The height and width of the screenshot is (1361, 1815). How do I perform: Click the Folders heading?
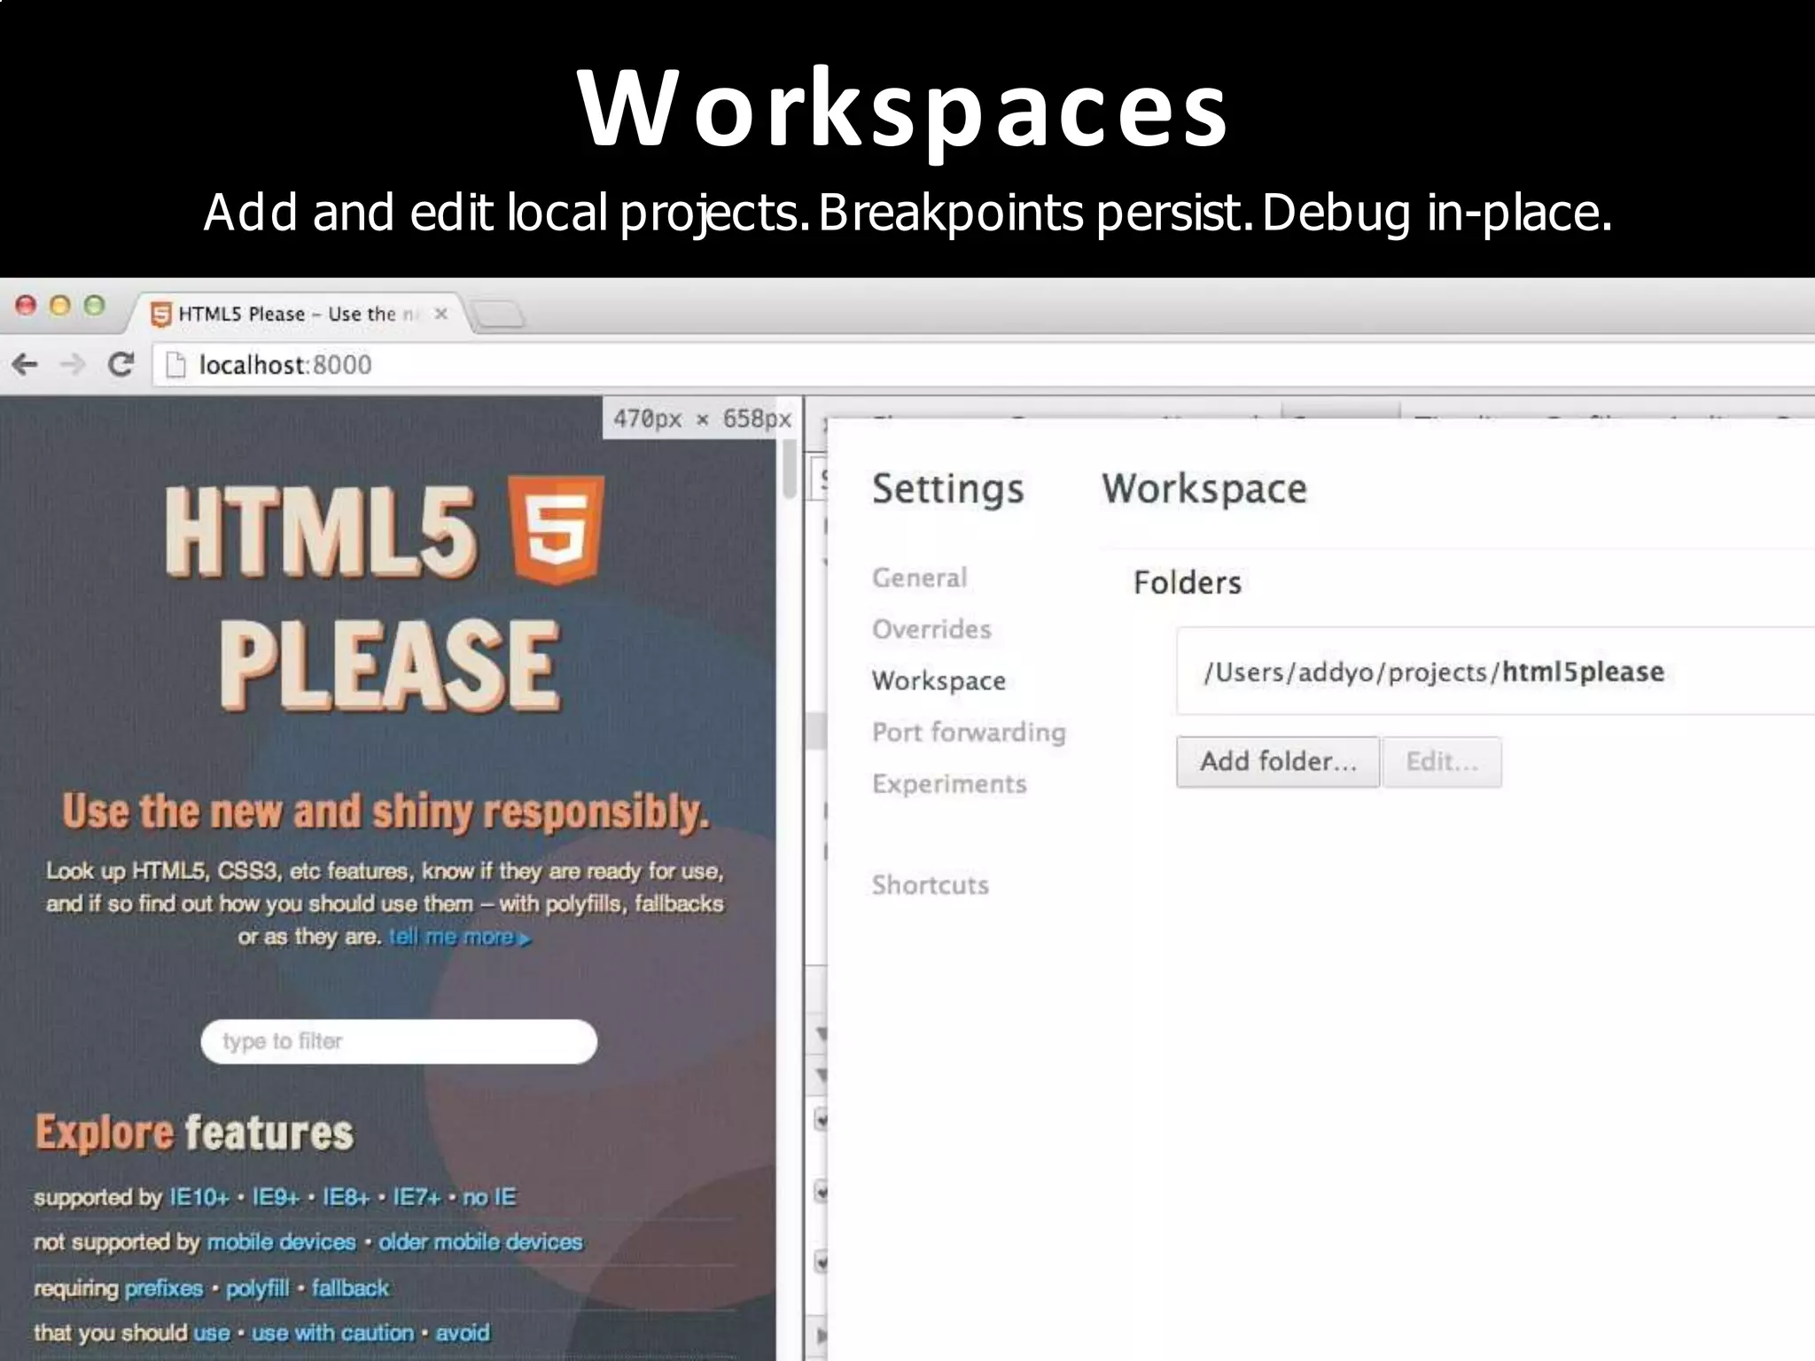click(1188, 583)
